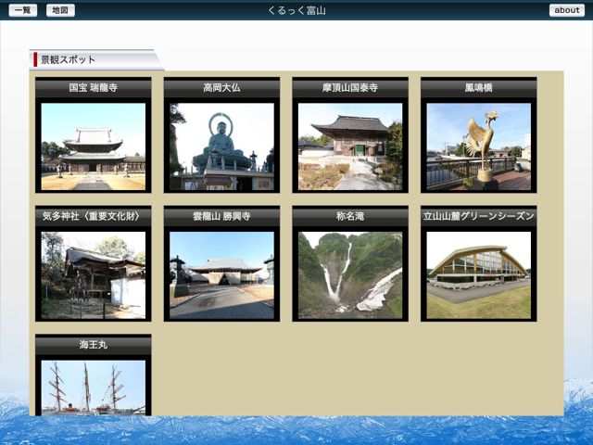Tap the くるっく富山 app title
The width and height of the screenshot is (593, 445).
pos(296,10)
